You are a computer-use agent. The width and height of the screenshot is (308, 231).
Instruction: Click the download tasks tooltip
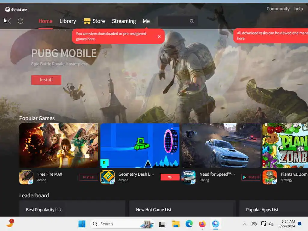coord(271,35)
